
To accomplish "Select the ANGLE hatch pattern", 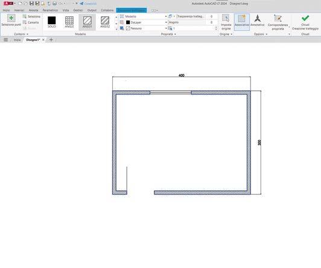I will tap(69, 22).
